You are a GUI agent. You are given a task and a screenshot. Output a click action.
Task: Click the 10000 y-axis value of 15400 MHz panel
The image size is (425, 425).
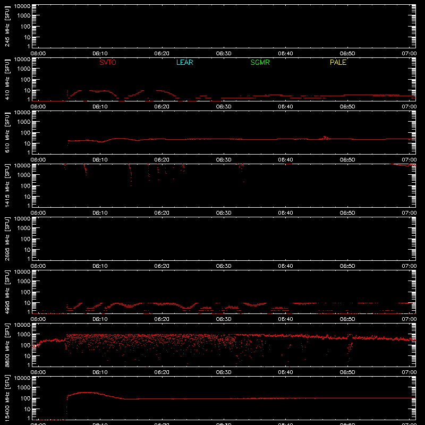tap(22, 378)
